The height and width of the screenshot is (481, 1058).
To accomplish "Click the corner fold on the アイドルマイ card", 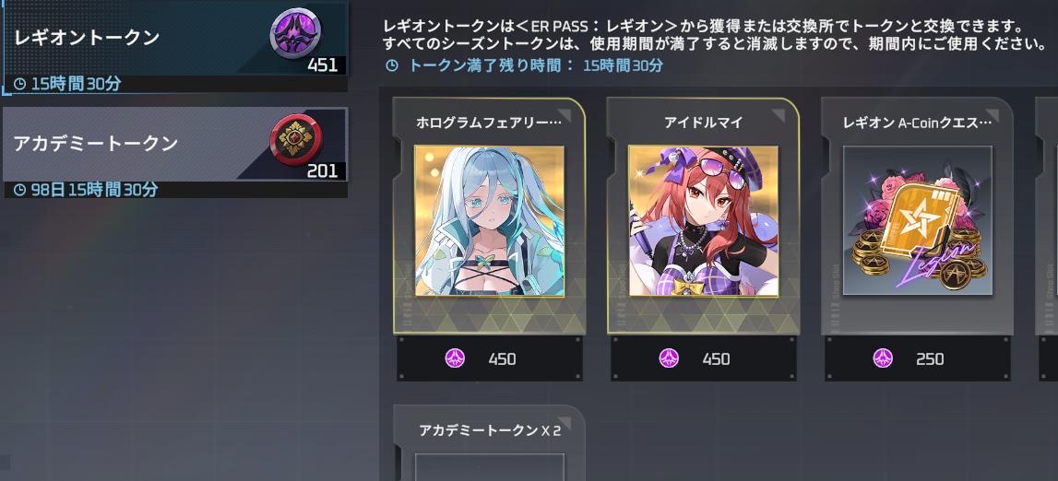I will point(779,116).
